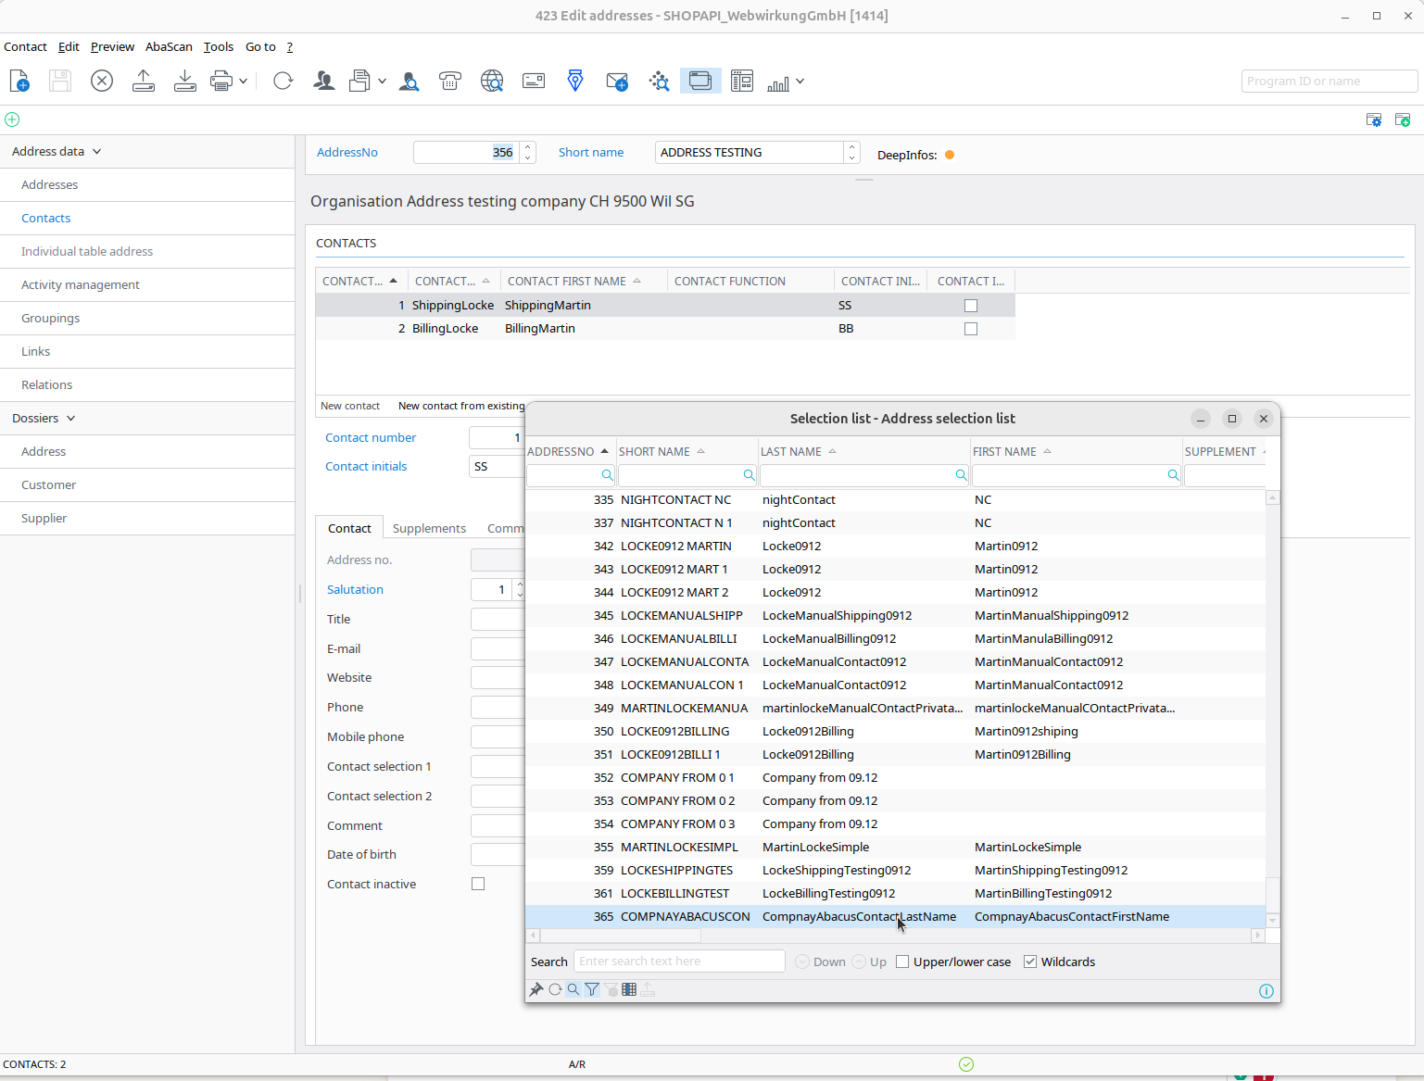
Task: Click the globe web search icon
Action: pyautogui.click(x=492, y=82)
